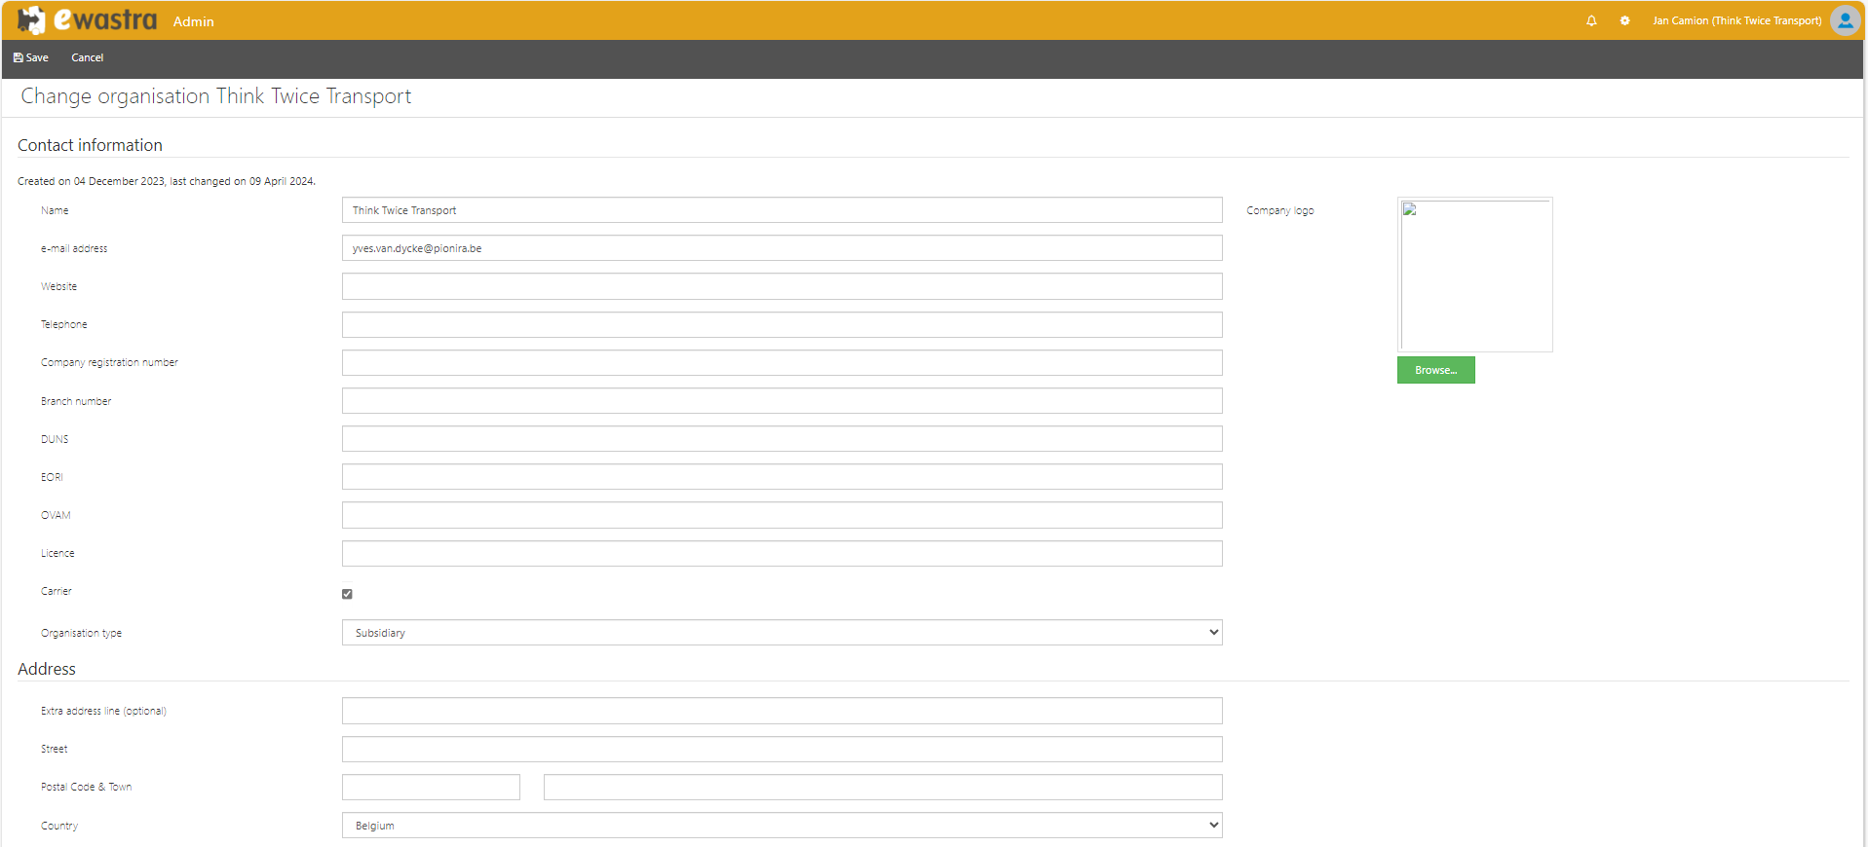Click the Name input field
The height and width of the screenshot is (847, 1868).
pos(782,210)
